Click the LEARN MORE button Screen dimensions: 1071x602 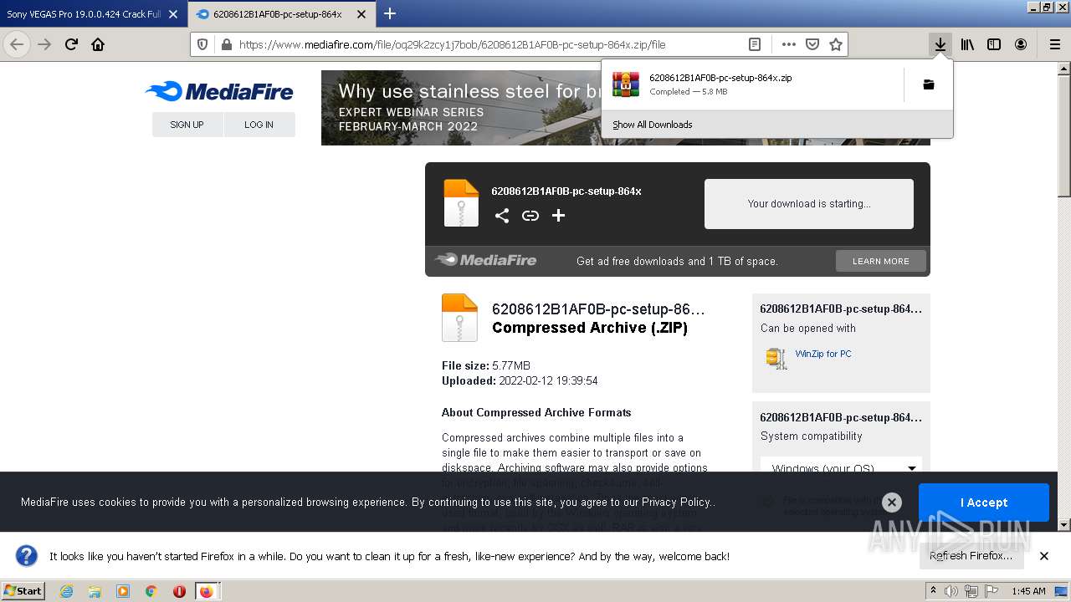pos(880,261)
